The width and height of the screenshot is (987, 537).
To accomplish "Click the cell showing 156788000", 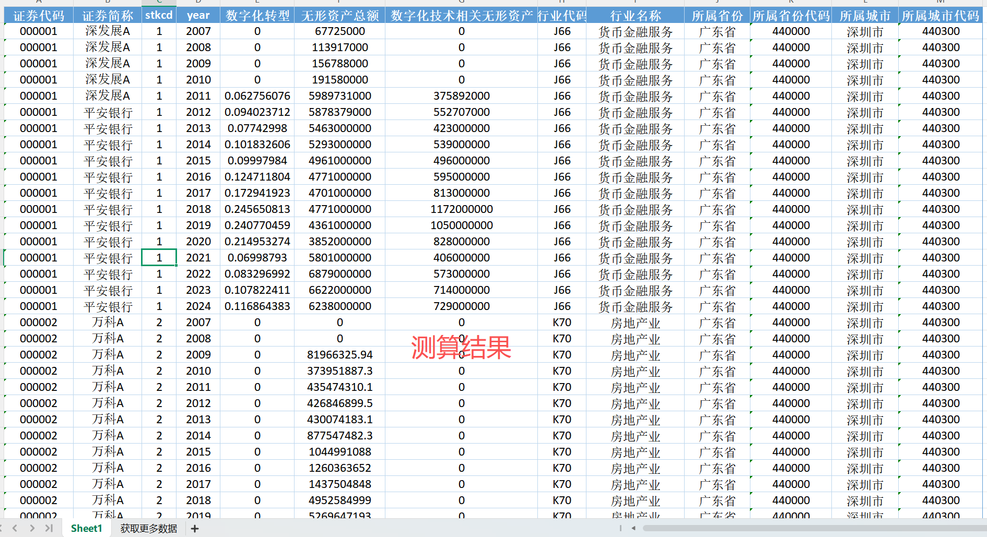I will (x=340, y=64).
